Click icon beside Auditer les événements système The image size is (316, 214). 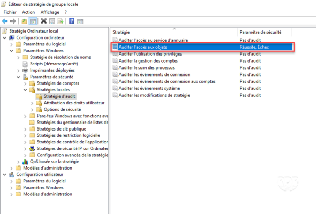pyautogui.click(x=115, y=88)
